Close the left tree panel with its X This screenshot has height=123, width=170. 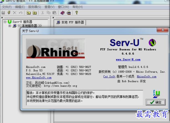(x=2, y=18)
